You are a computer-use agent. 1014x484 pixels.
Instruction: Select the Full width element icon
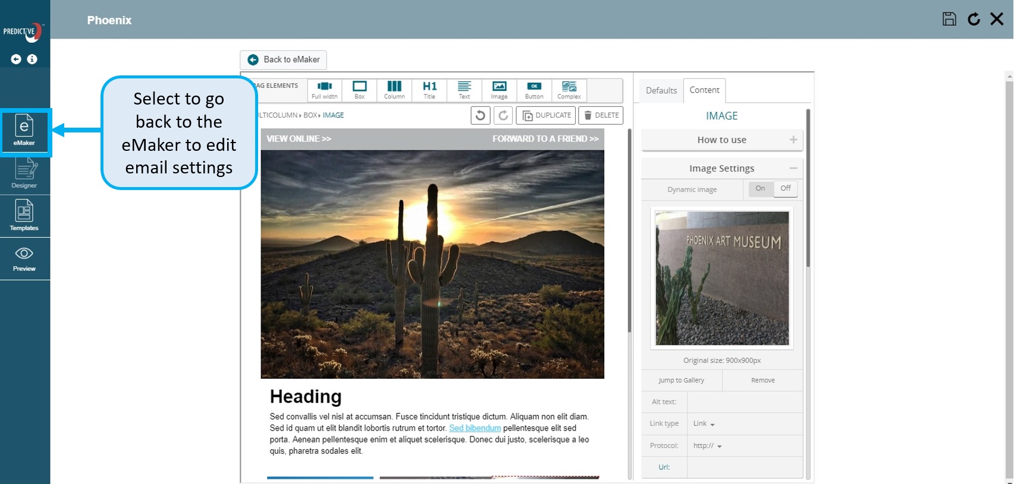325,90
